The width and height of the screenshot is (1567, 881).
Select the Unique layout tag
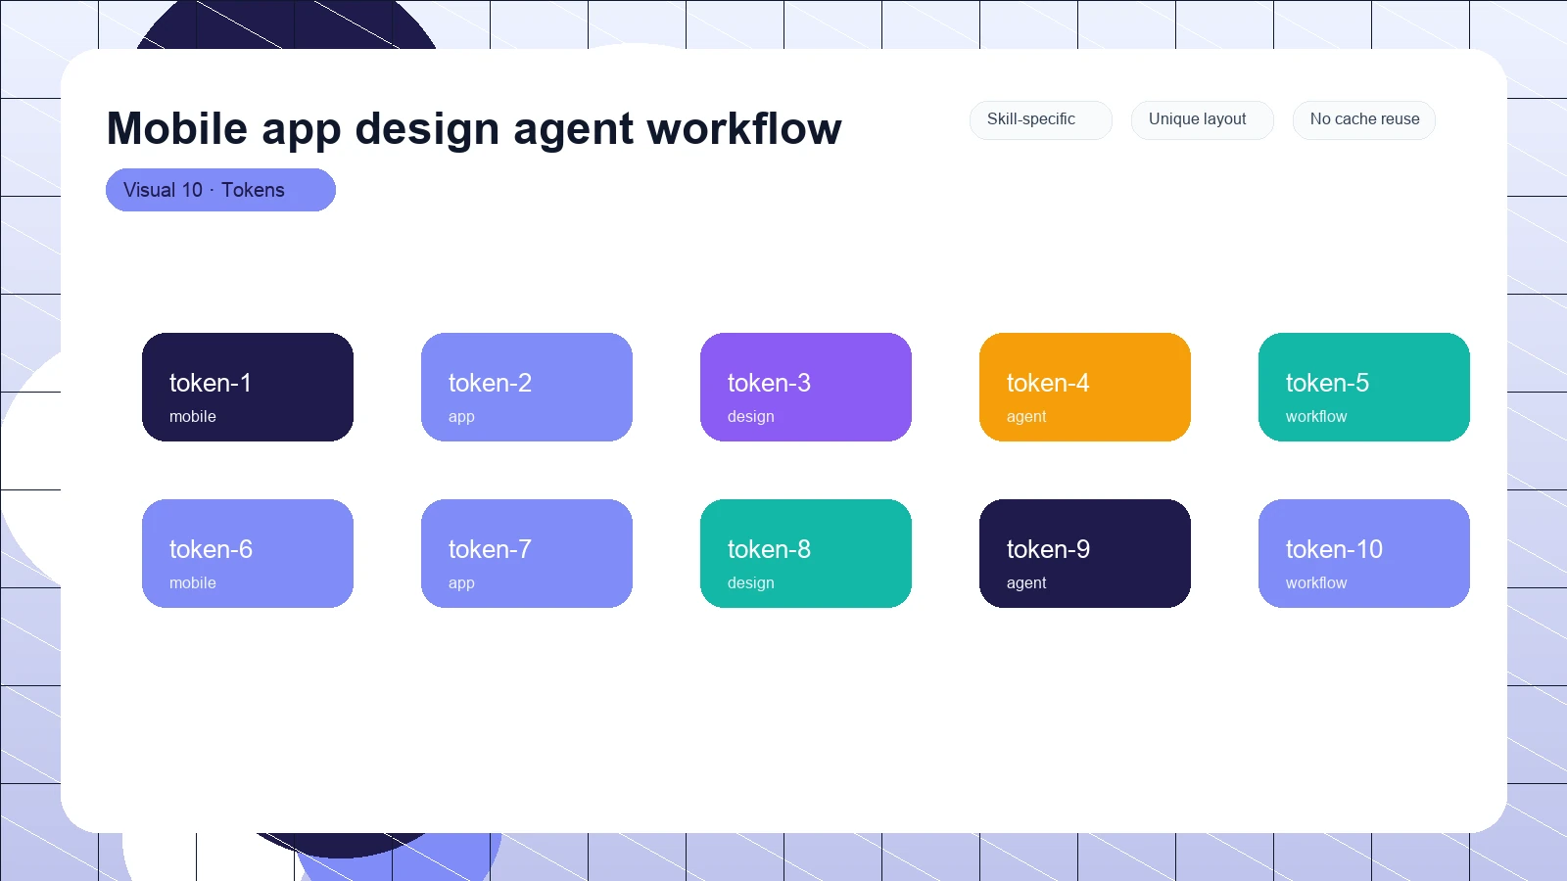[x=1203, y=119]
